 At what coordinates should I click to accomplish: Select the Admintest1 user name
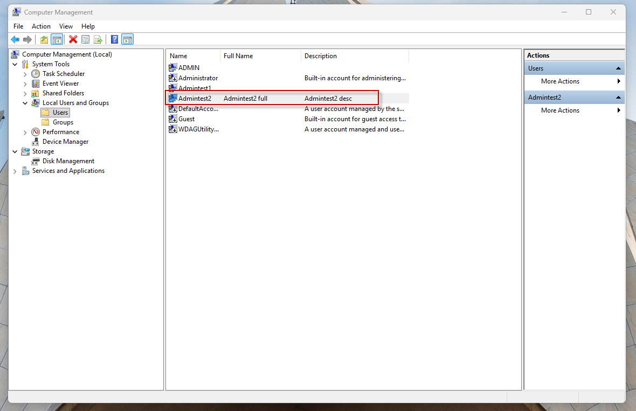click(195, 88)
